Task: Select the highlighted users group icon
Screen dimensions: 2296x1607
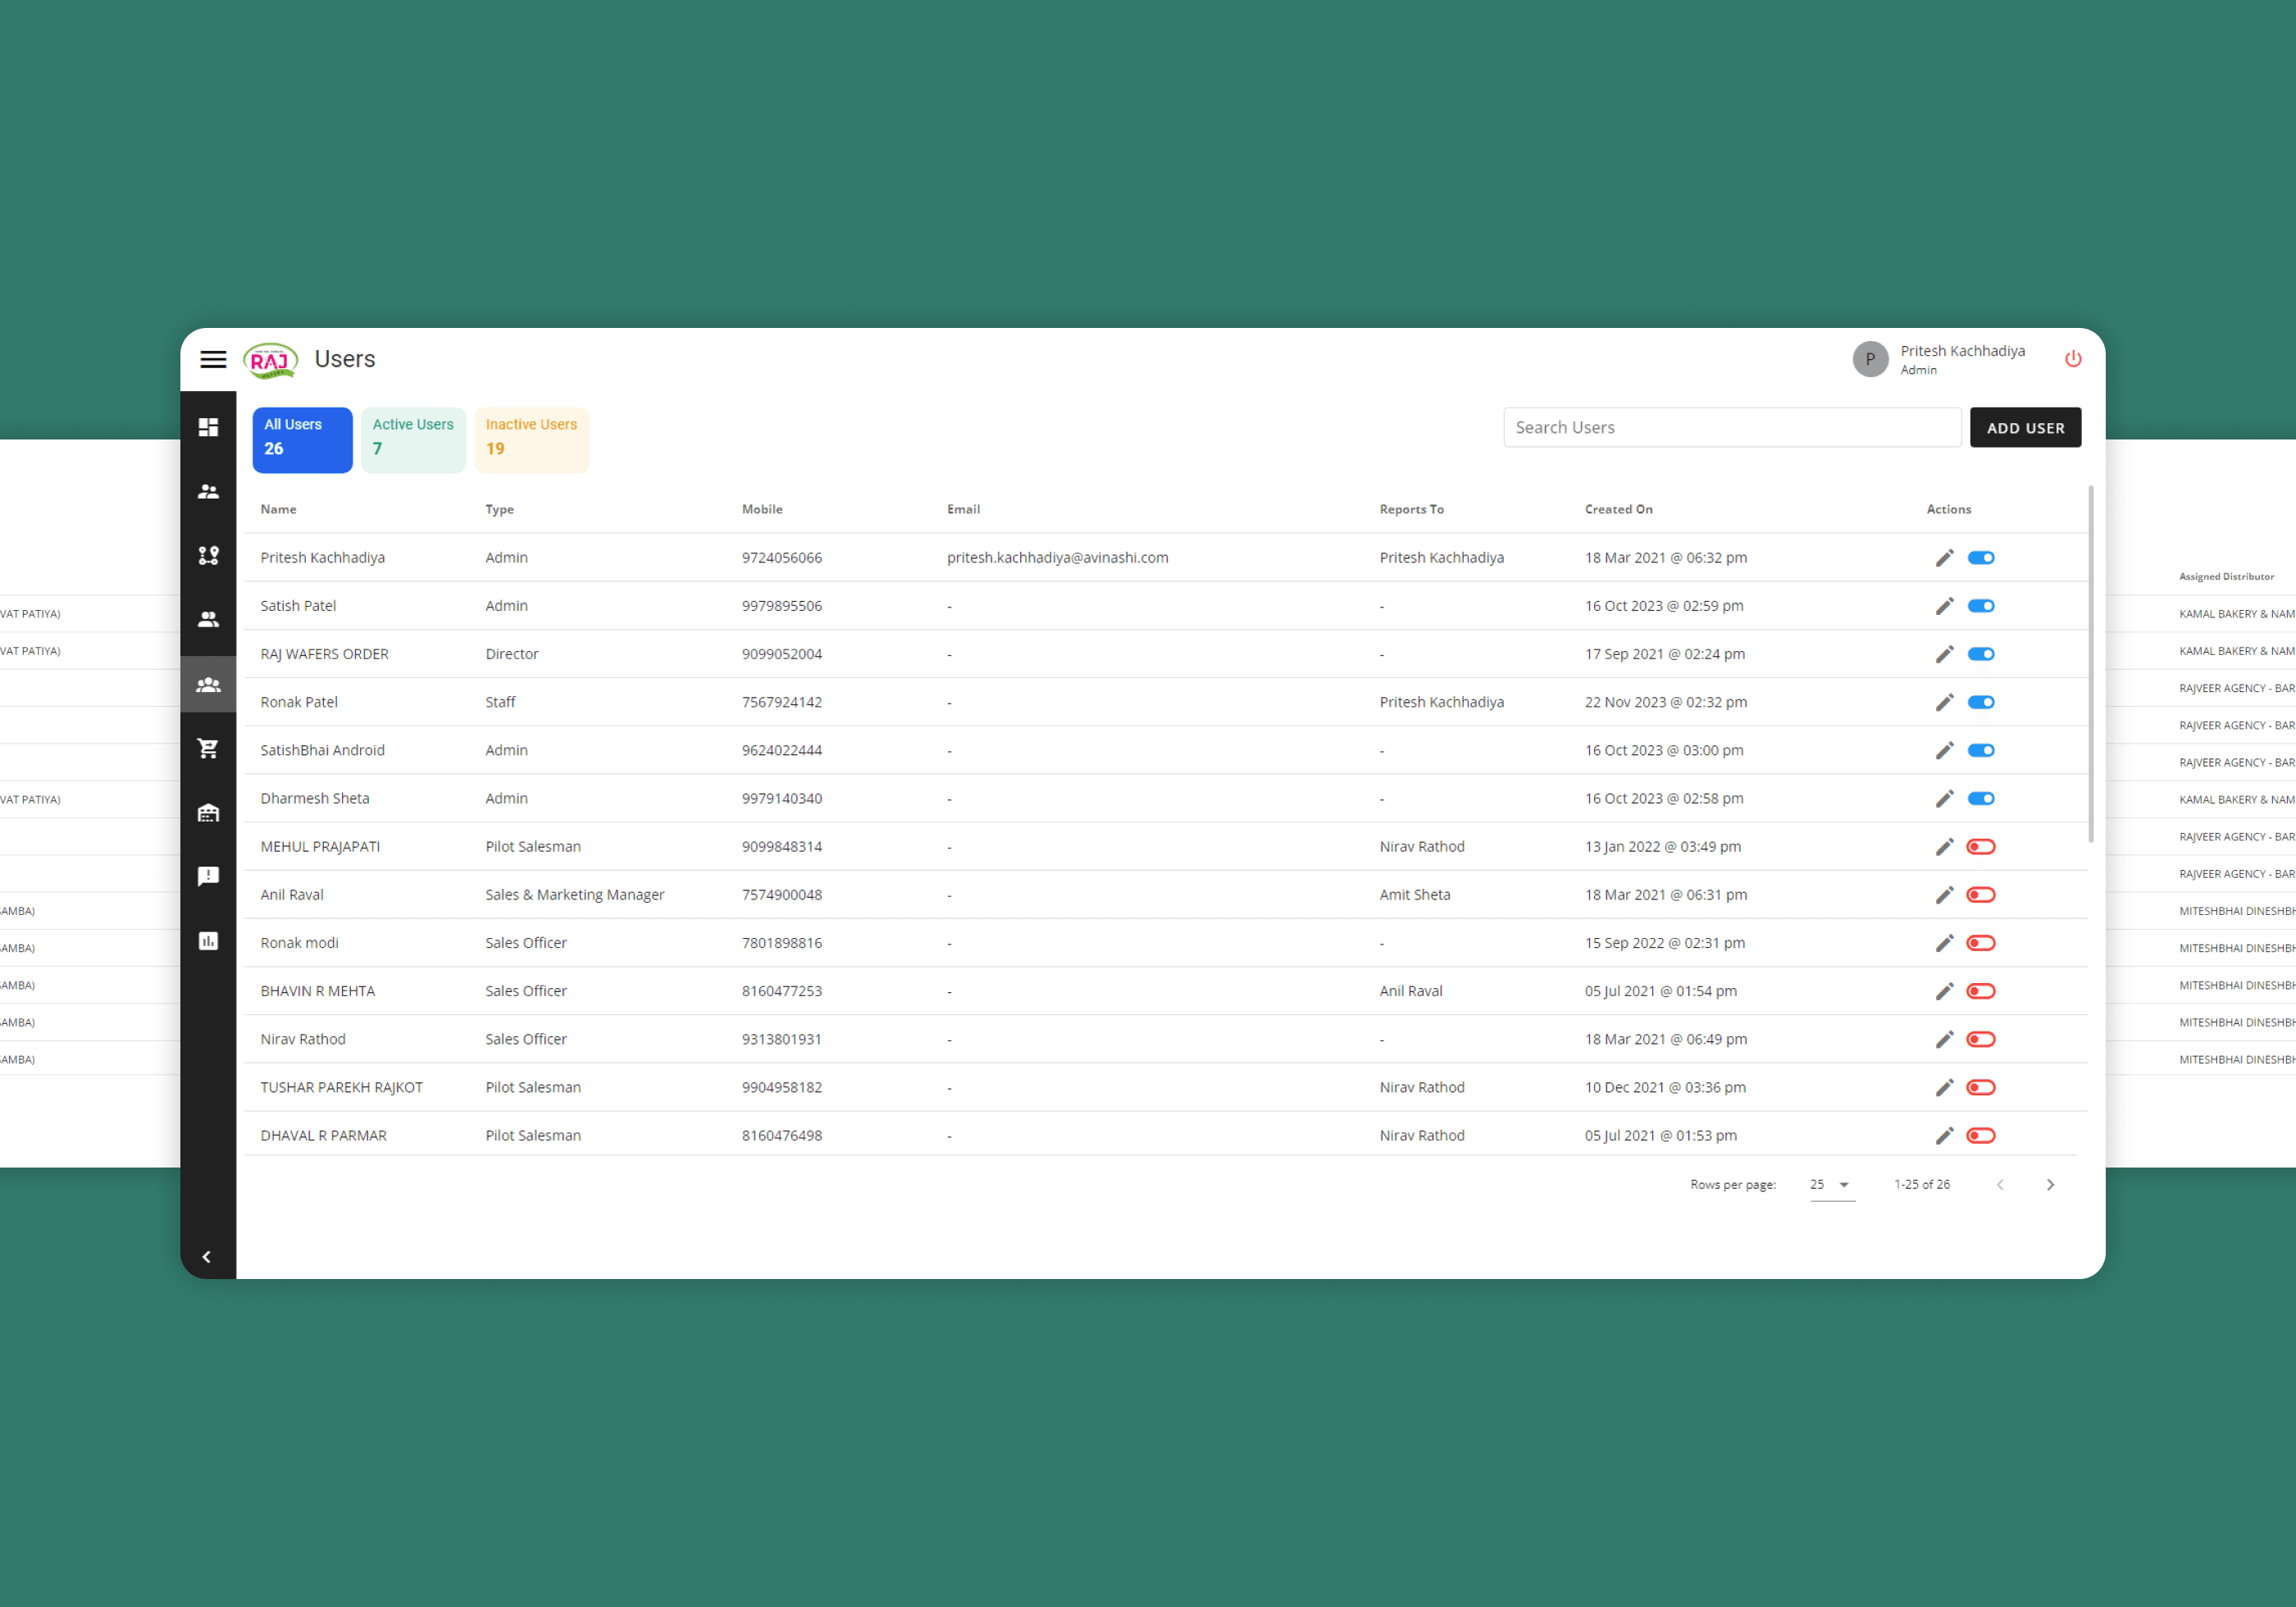Action: click(x=208, y=684)
